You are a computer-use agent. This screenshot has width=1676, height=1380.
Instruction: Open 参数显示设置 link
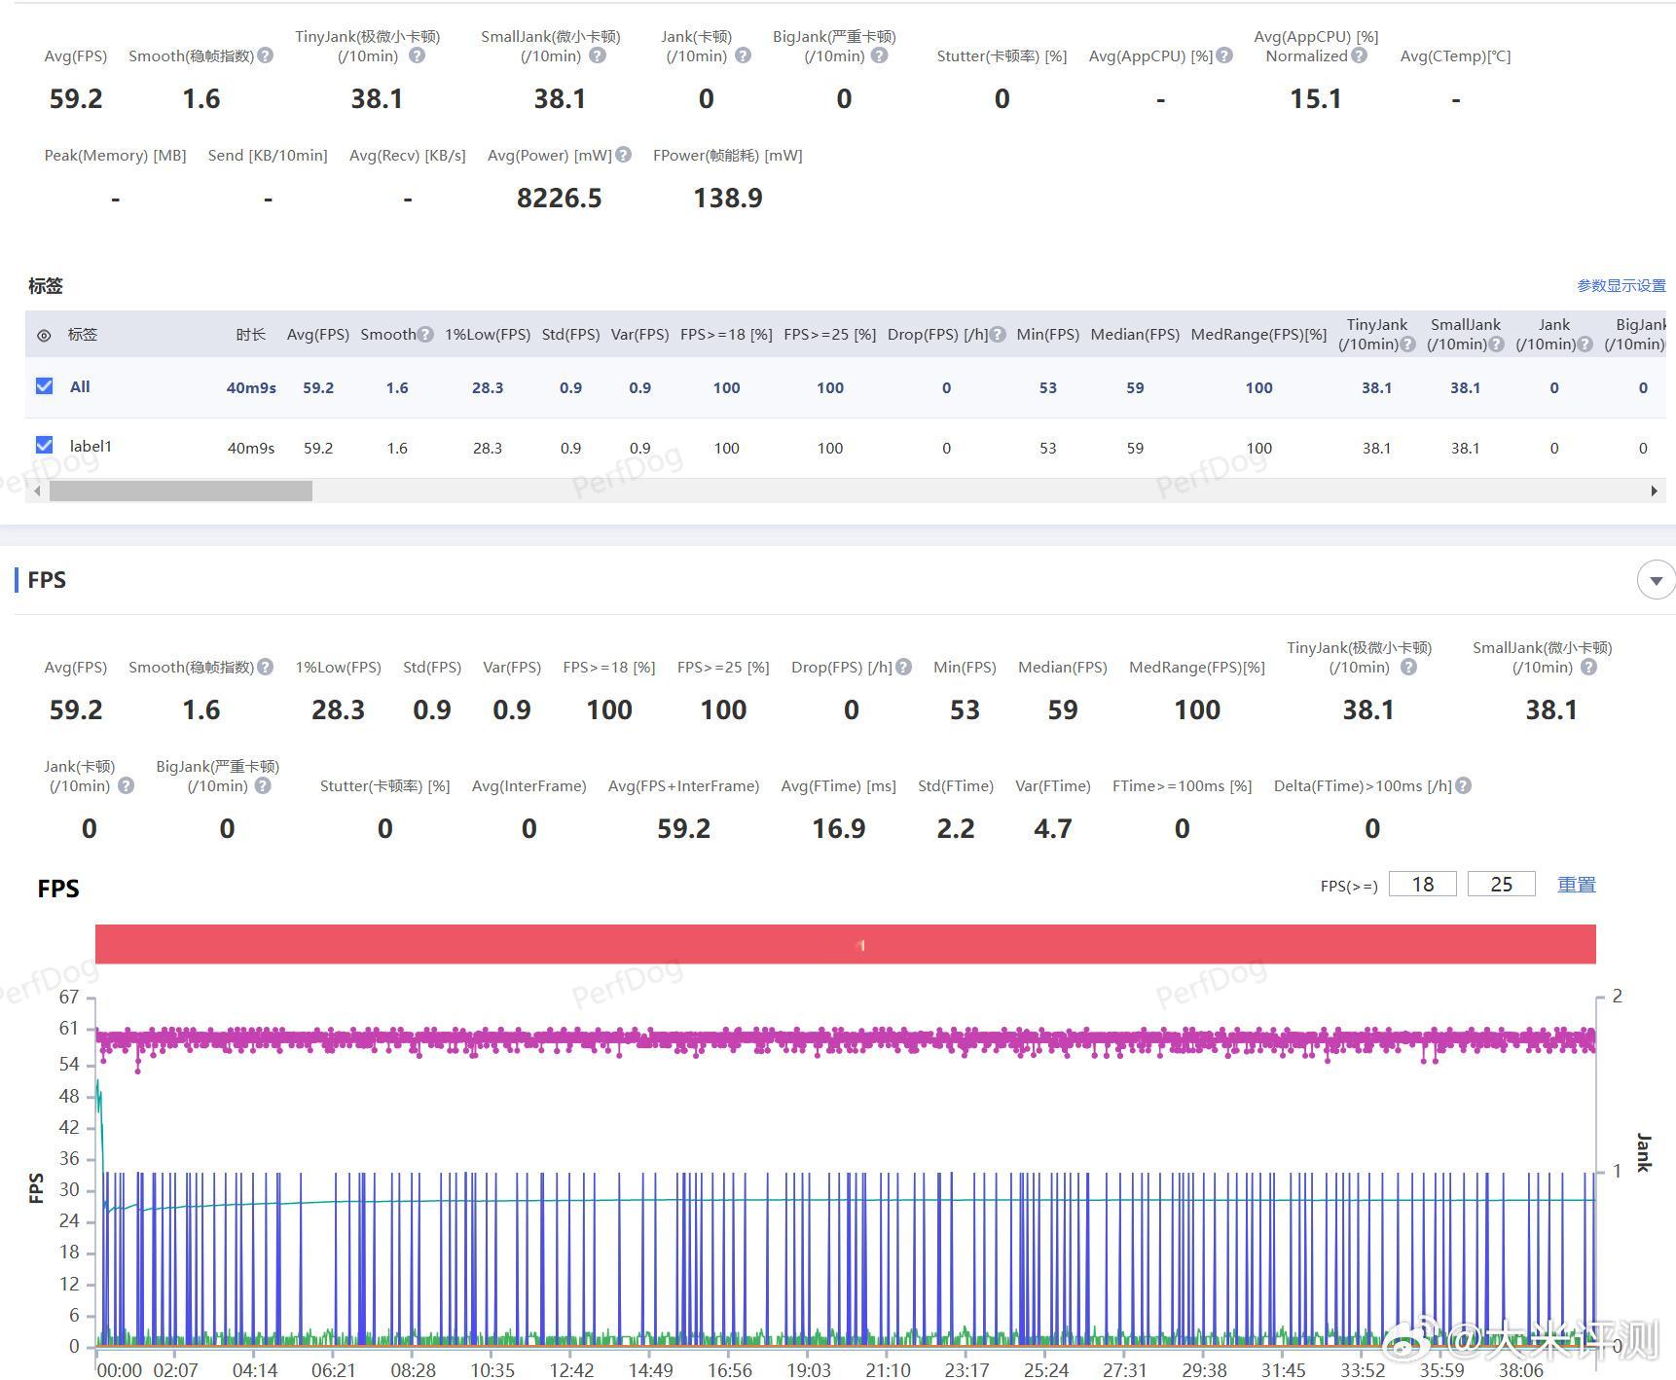[x=1621, y=286]
